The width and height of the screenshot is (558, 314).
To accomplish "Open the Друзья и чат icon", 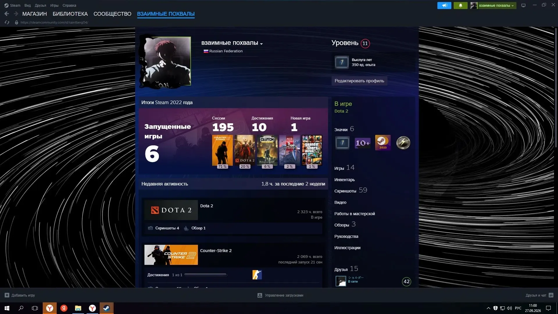I will tap(551, 295).
